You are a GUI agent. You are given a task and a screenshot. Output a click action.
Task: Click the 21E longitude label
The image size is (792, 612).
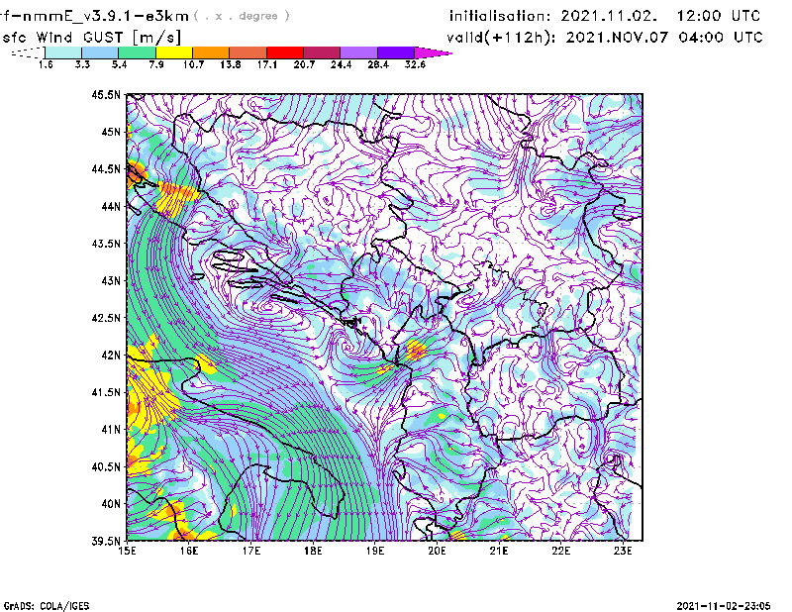[x=499, y=551]
